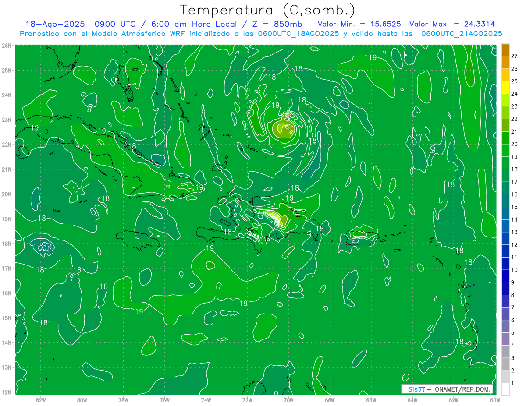Click the 25N latitude axis label

coord(7,70)
